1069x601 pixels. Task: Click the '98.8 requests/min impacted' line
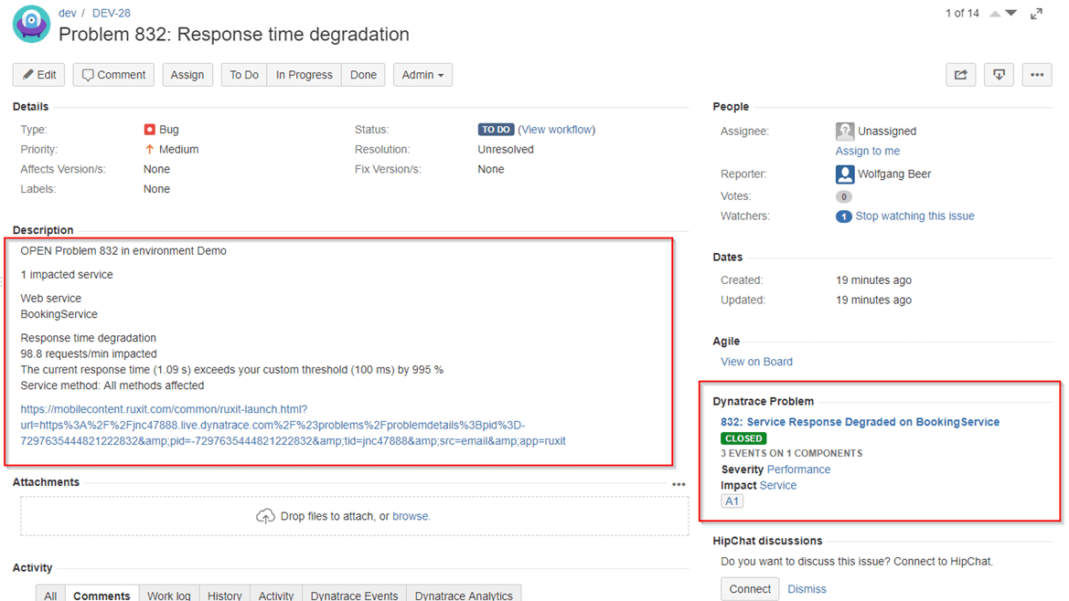pos(89,353)
